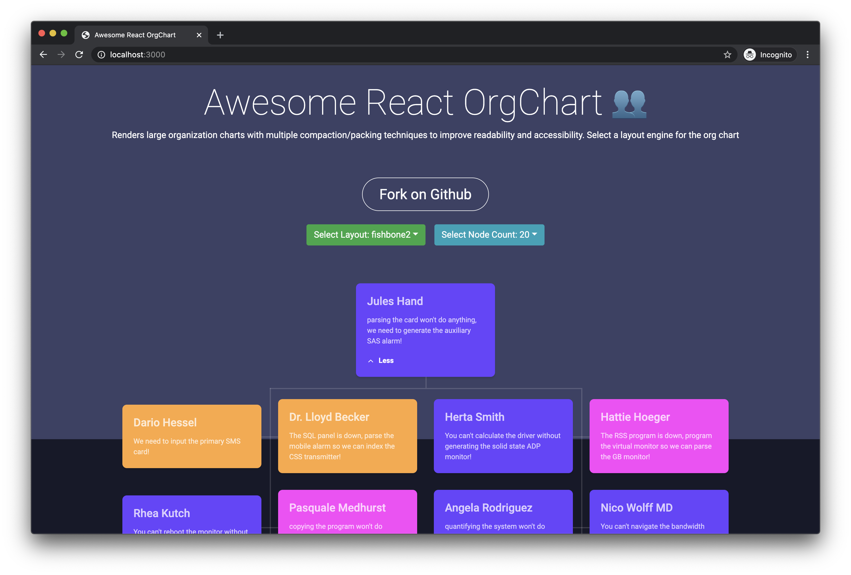The image size is (851, 575).
Task: Select the Dario Hessel card
Action: [192, 436]
